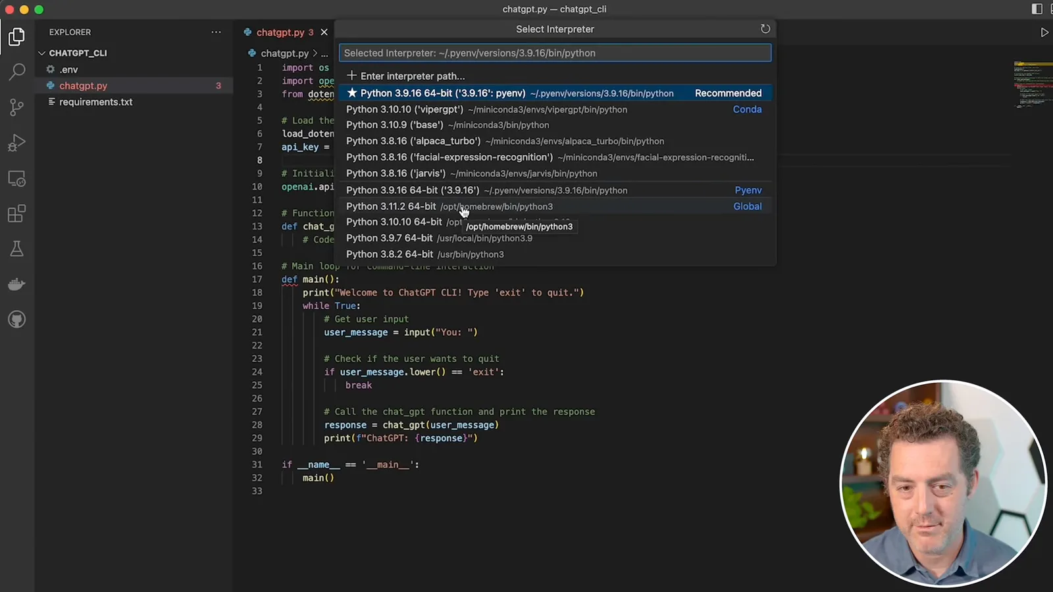Image resolution: width=1053 pixels, height=592 pixels.
Task: Click the breadcrumb ellipsis after chatgpt.py
Action: [x=324, y=53]
